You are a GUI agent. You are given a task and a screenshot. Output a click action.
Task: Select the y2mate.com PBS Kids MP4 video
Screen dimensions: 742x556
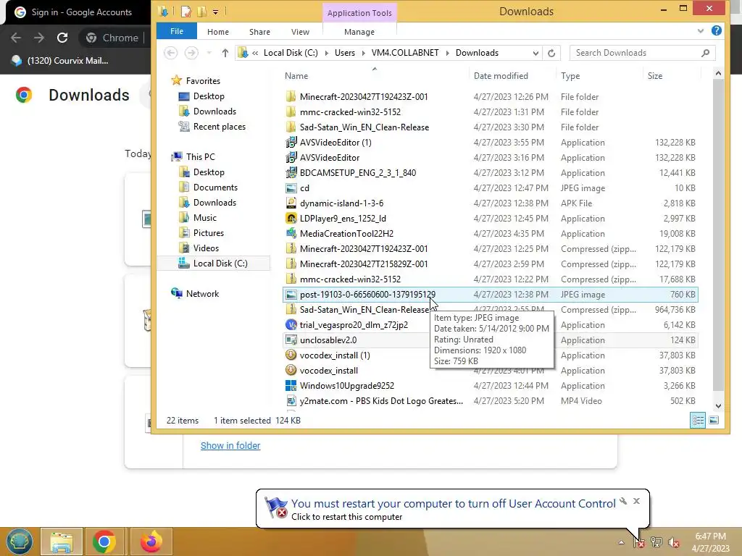(381, 401)
